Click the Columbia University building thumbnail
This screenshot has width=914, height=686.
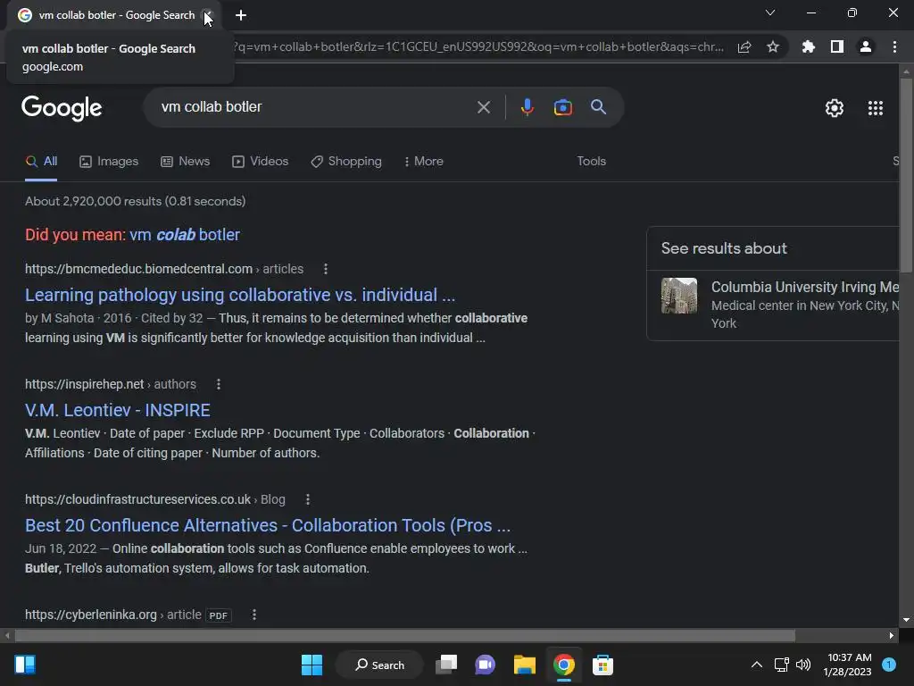679,296
